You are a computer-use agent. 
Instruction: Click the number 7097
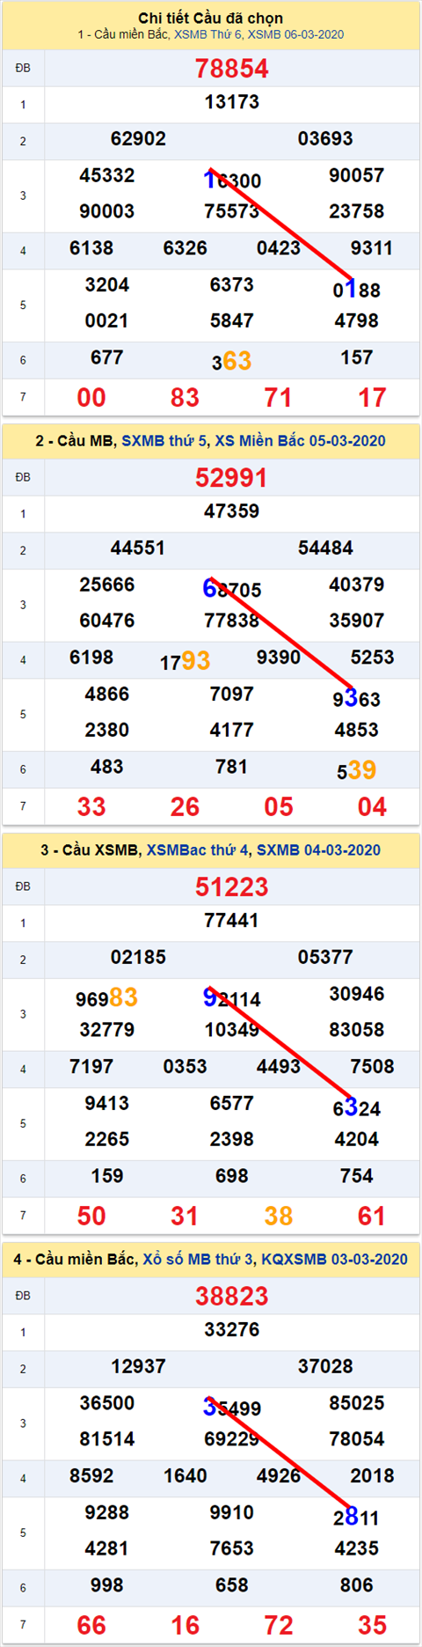point(232,695)
